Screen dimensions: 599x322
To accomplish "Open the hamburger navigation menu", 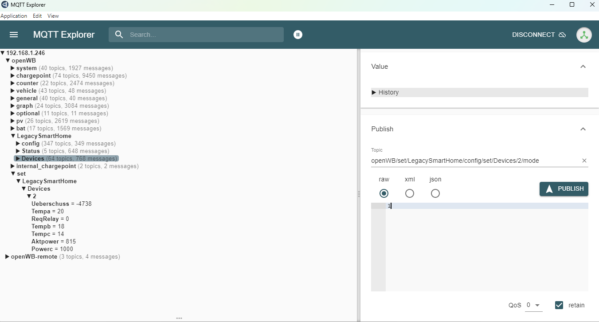I will (14, 35).
